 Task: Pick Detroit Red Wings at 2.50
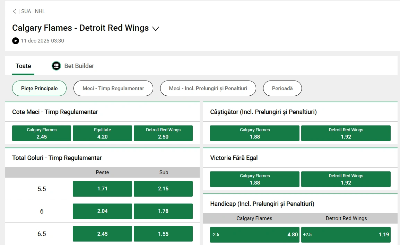coord(163,133)
